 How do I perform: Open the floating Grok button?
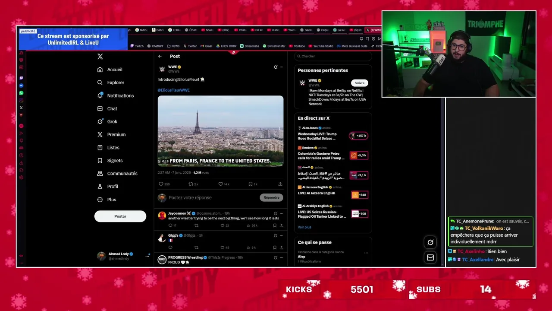(x=430, y=242)
